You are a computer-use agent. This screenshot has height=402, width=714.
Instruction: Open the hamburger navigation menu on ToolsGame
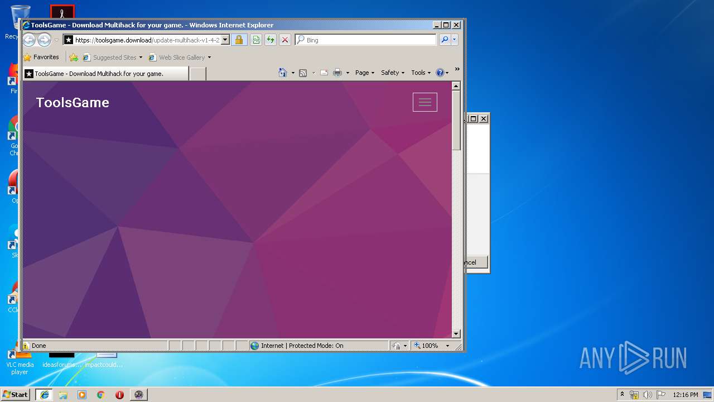[x=425, y=102]
